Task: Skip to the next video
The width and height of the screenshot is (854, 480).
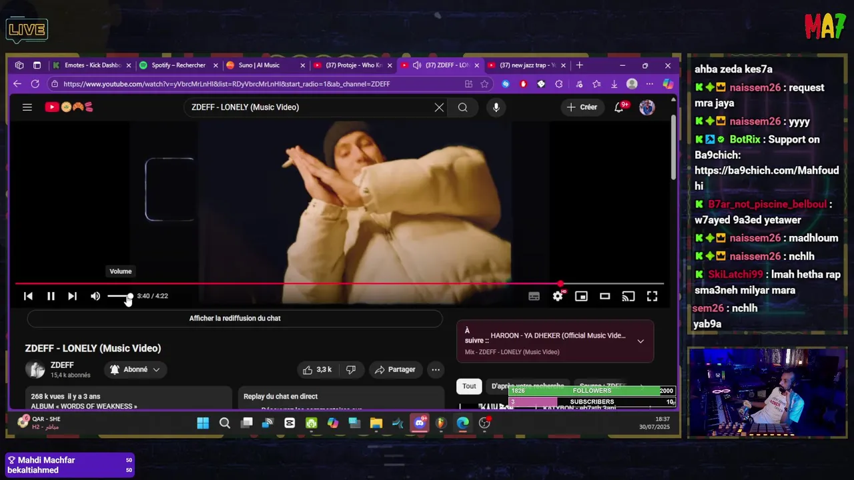Action: 72,296
